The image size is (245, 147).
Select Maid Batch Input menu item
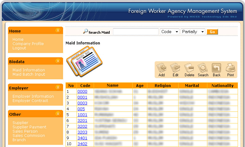[28, 74]
